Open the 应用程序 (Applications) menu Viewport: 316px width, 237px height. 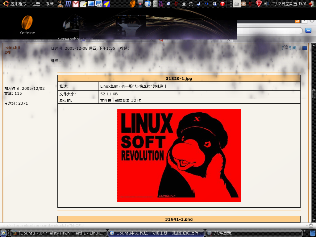tap(15, 4)
